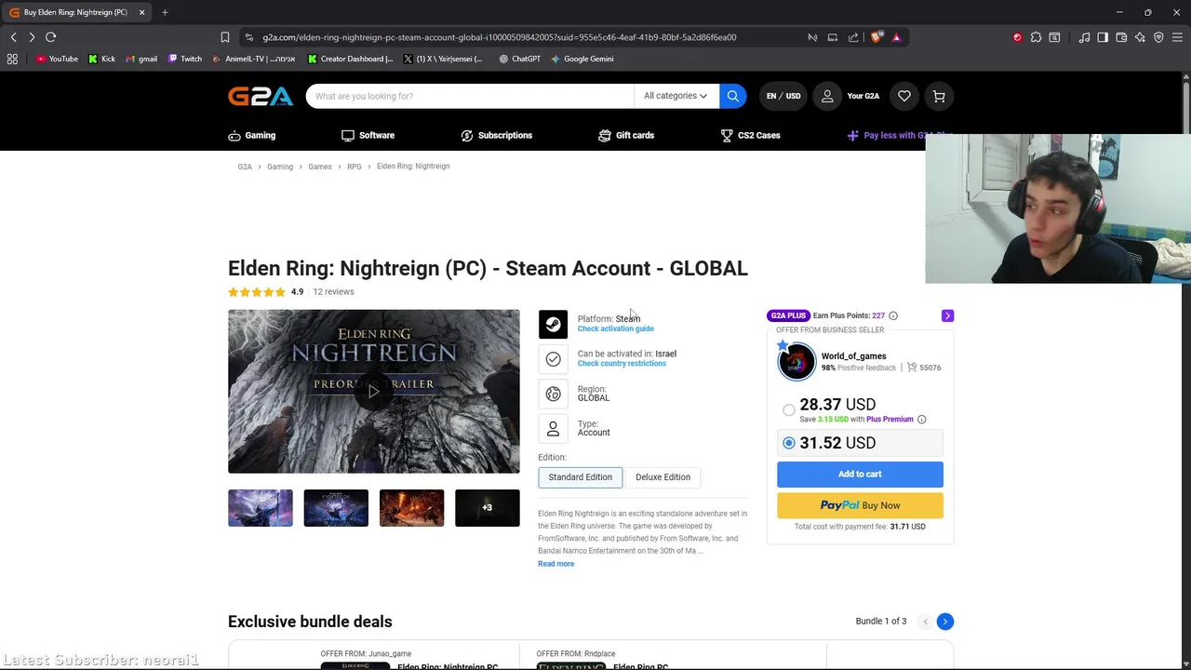1191x670 pixels.
Task: Click the Plus Premium info icon
Action: (921, 419)
